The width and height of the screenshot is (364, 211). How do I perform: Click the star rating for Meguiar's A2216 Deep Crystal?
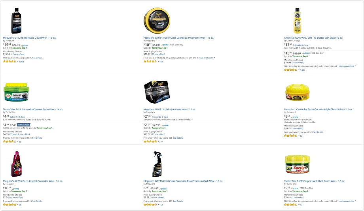[10, 205]
